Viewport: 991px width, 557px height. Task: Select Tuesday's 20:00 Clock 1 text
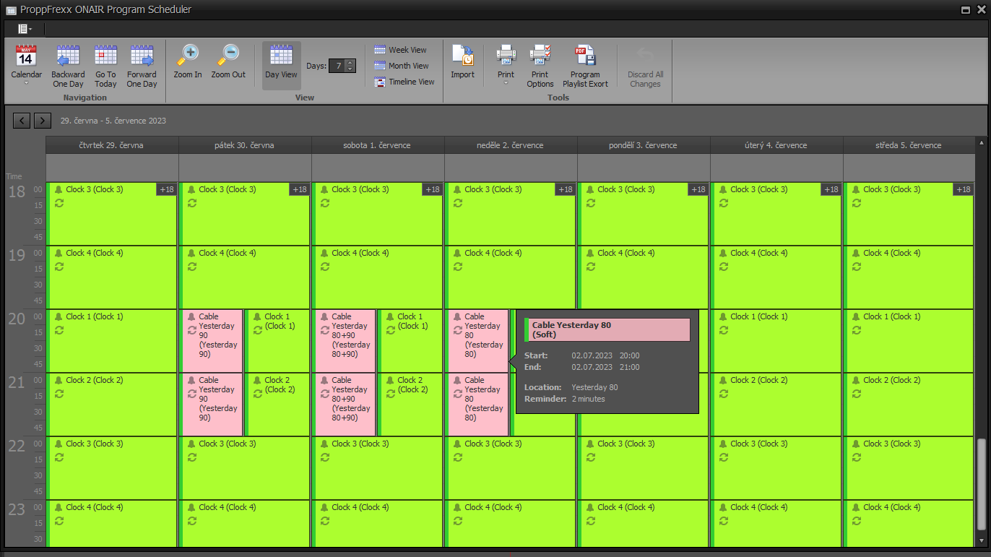759,316
